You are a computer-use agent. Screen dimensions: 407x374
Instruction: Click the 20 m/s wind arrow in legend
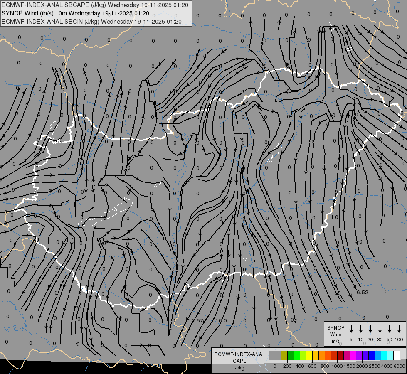click(370, 328)
